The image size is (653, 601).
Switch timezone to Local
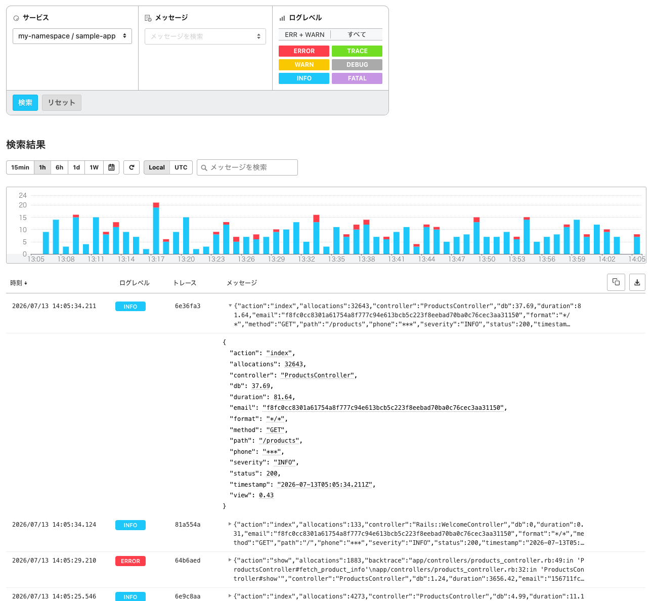point(157,167)
